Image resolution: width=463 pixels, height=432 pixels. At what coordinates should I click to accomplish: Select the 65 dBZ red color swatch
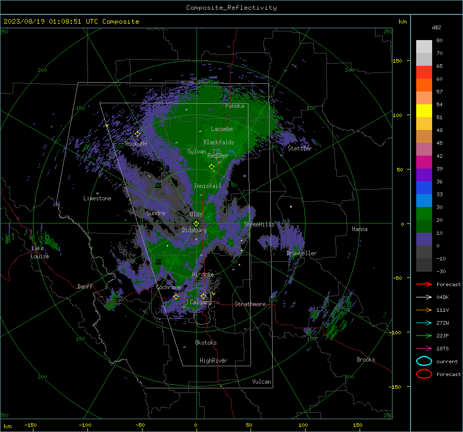click(x=424, y=72)
